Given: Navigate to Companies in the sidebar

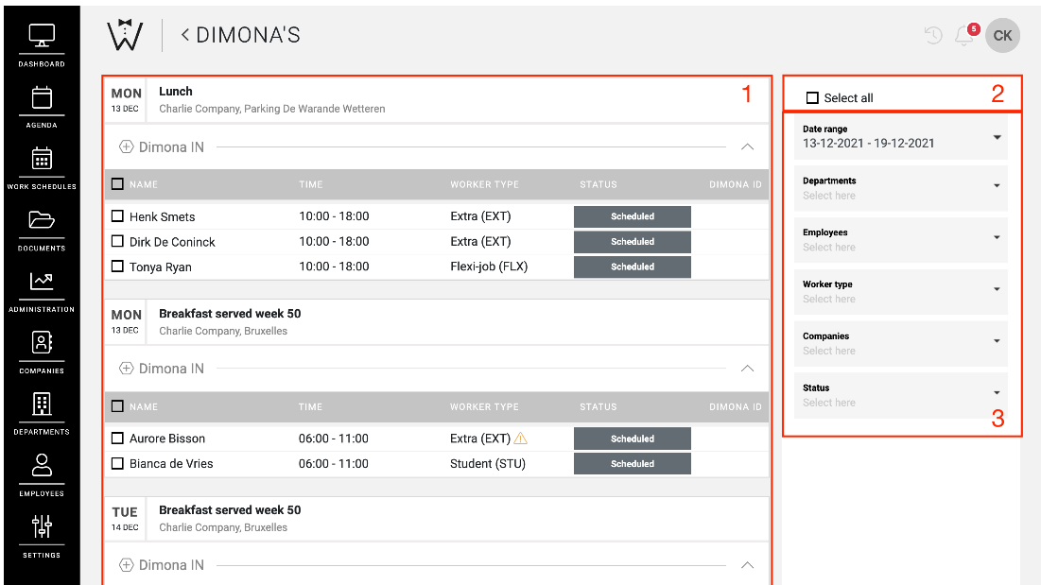Looking at the screenshot, I should pos(41,344).
